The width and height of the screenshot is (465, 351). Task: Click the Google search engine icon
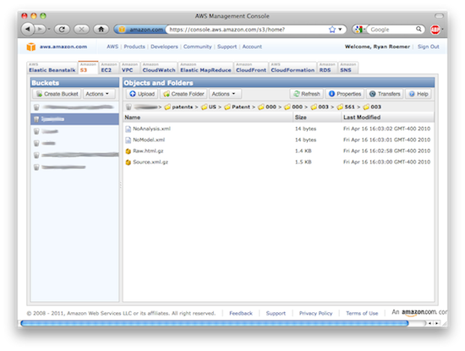tap(358, 30)
